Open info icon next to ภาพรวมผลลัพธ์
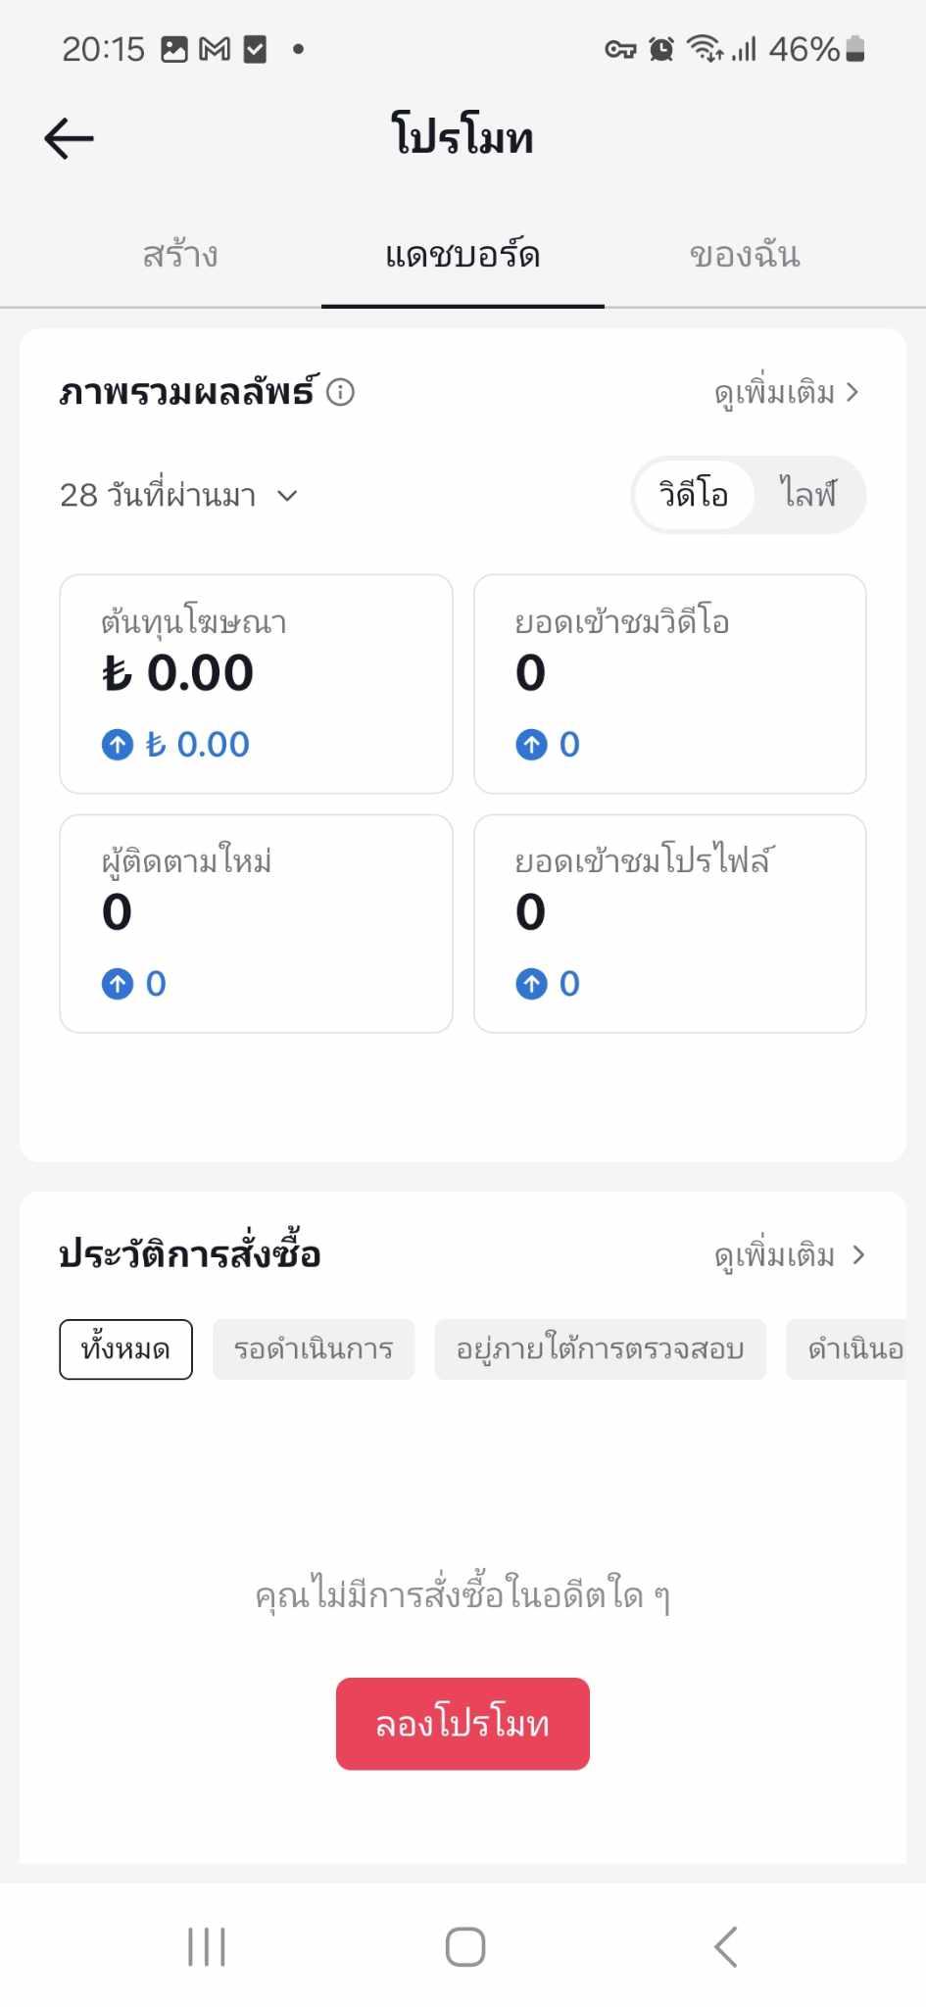Screen dimensions: 926x2007 [340, 392]
